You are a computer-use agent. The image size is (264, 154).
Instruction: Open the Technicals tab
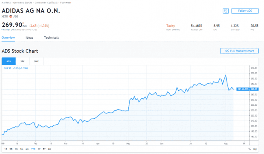(x=51, y=37)
